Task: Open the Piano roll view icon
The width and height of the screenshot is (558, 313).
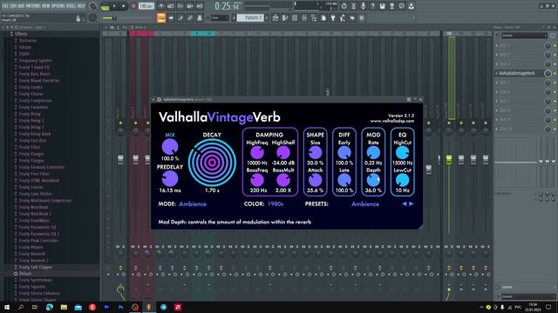Action: point(285,17)
